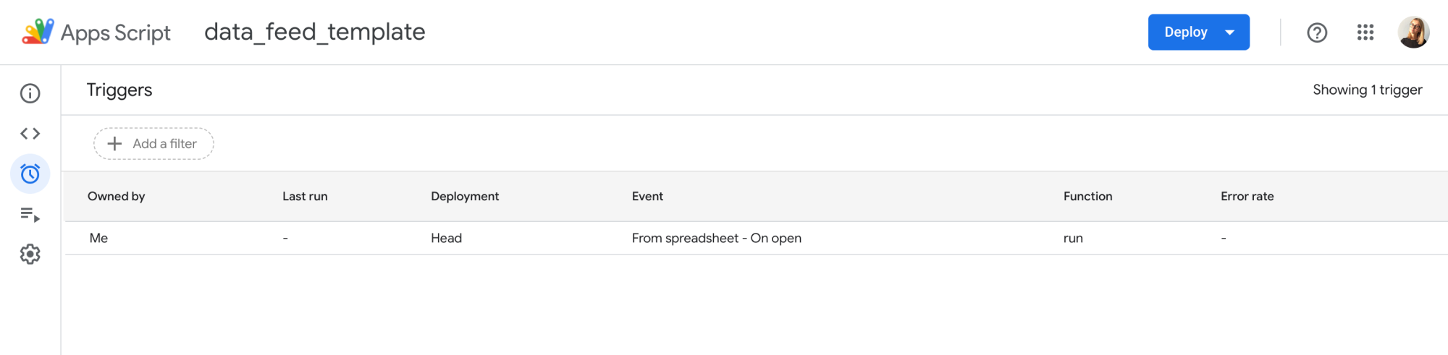
Task: Open the Google account profile picture
Action: click(x=1413, y=33)
